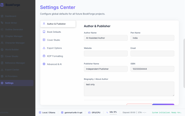The height and width of the screenshot is (116, 185).
Task: Click the BookForge app title
Action: 13,5
